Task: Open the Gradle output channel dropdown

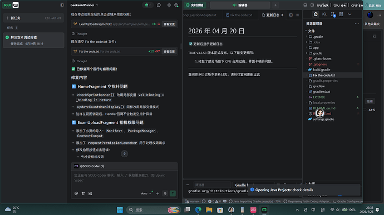Action: 253,185
